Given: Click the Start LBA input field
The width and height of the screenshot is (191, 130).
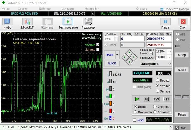Looking at the screenshot, I should point(131,39).
